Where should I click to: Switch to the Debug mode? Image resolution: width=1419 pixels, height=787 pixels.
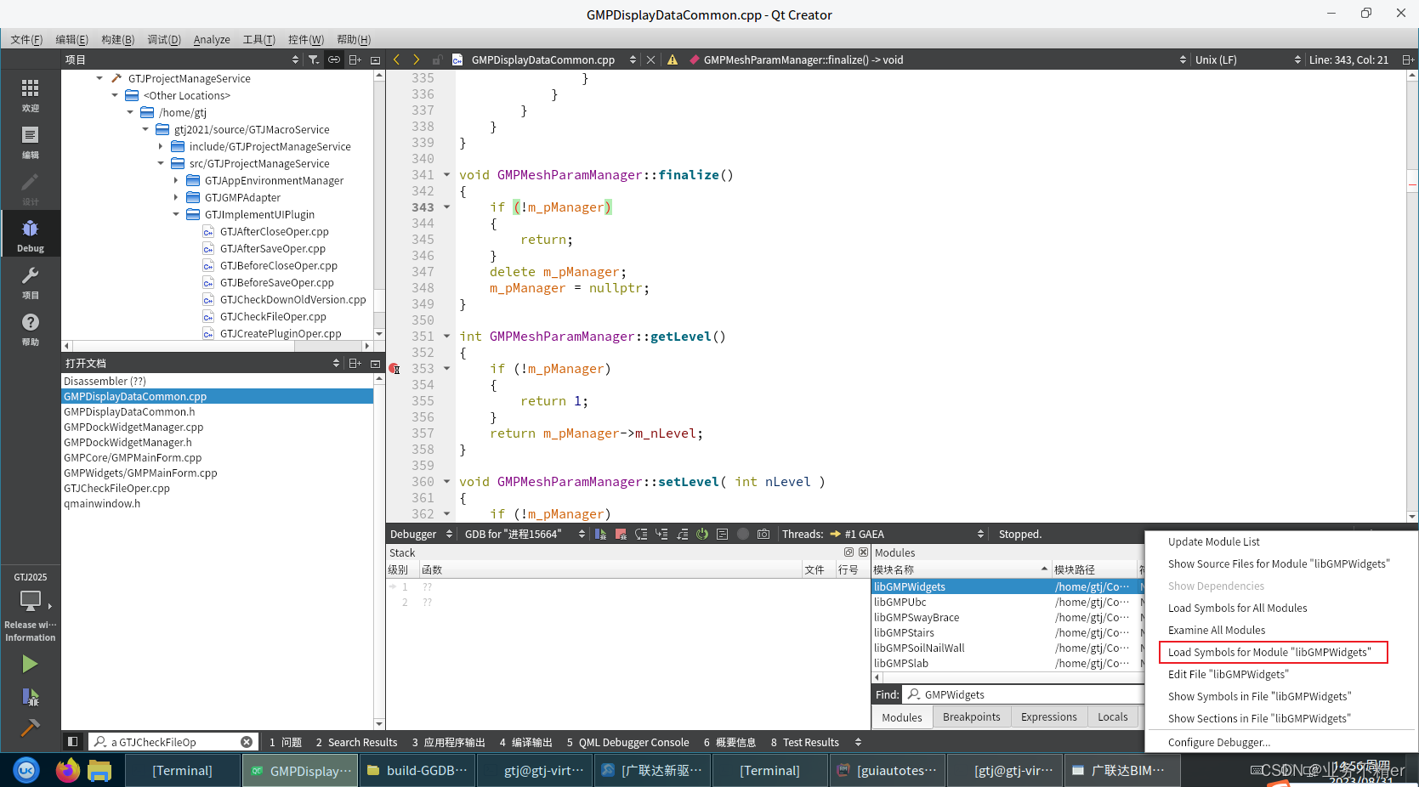pos(31,235)
